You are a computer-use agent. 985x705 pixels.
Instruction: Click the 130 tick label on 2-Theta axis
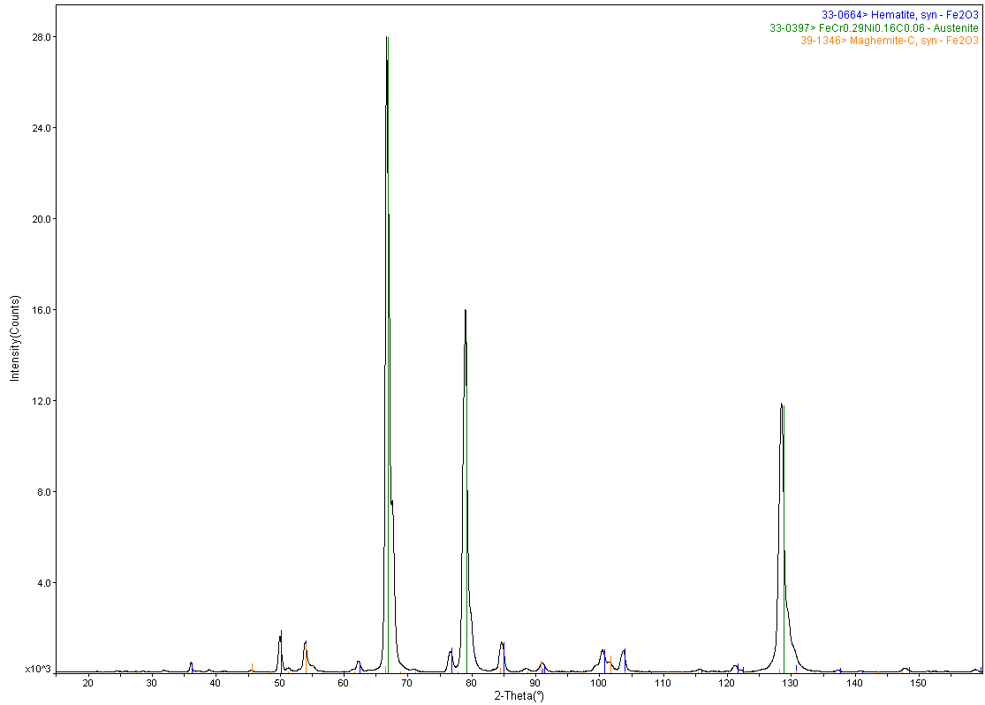pos(791,683)
